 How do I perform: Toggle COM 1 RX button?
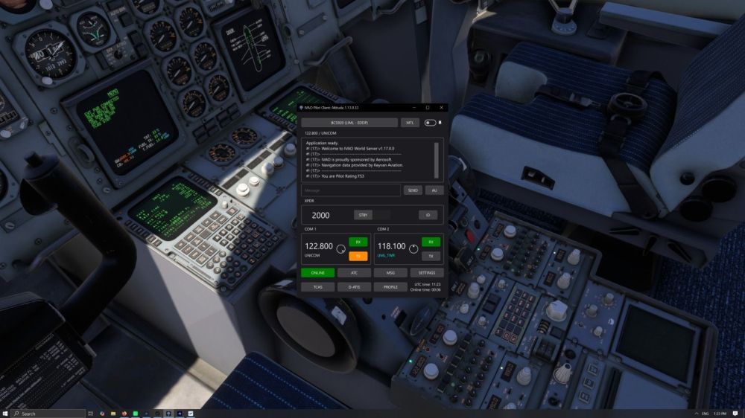coord(358,242)
